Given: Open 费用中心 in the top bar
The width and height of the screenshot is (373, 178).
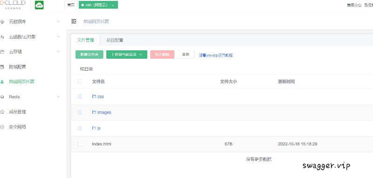Looking at the screenshot, I should [354, 5].
